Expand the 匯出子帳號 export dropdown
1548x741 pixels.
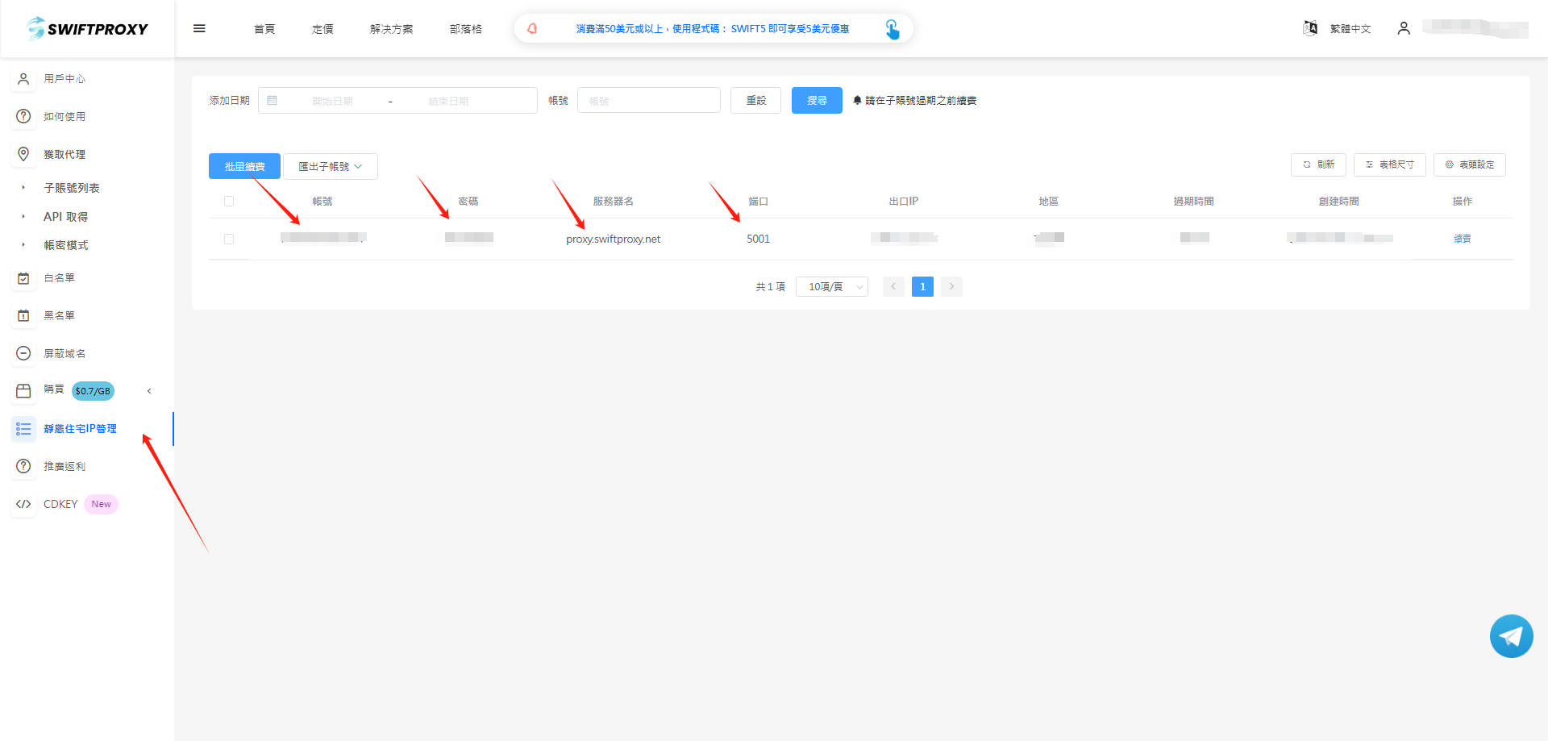pyautogui.click(x=330, y=166)
